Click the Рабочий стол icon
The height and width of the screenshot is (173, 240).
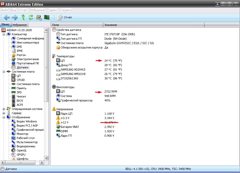pos(14,138)
